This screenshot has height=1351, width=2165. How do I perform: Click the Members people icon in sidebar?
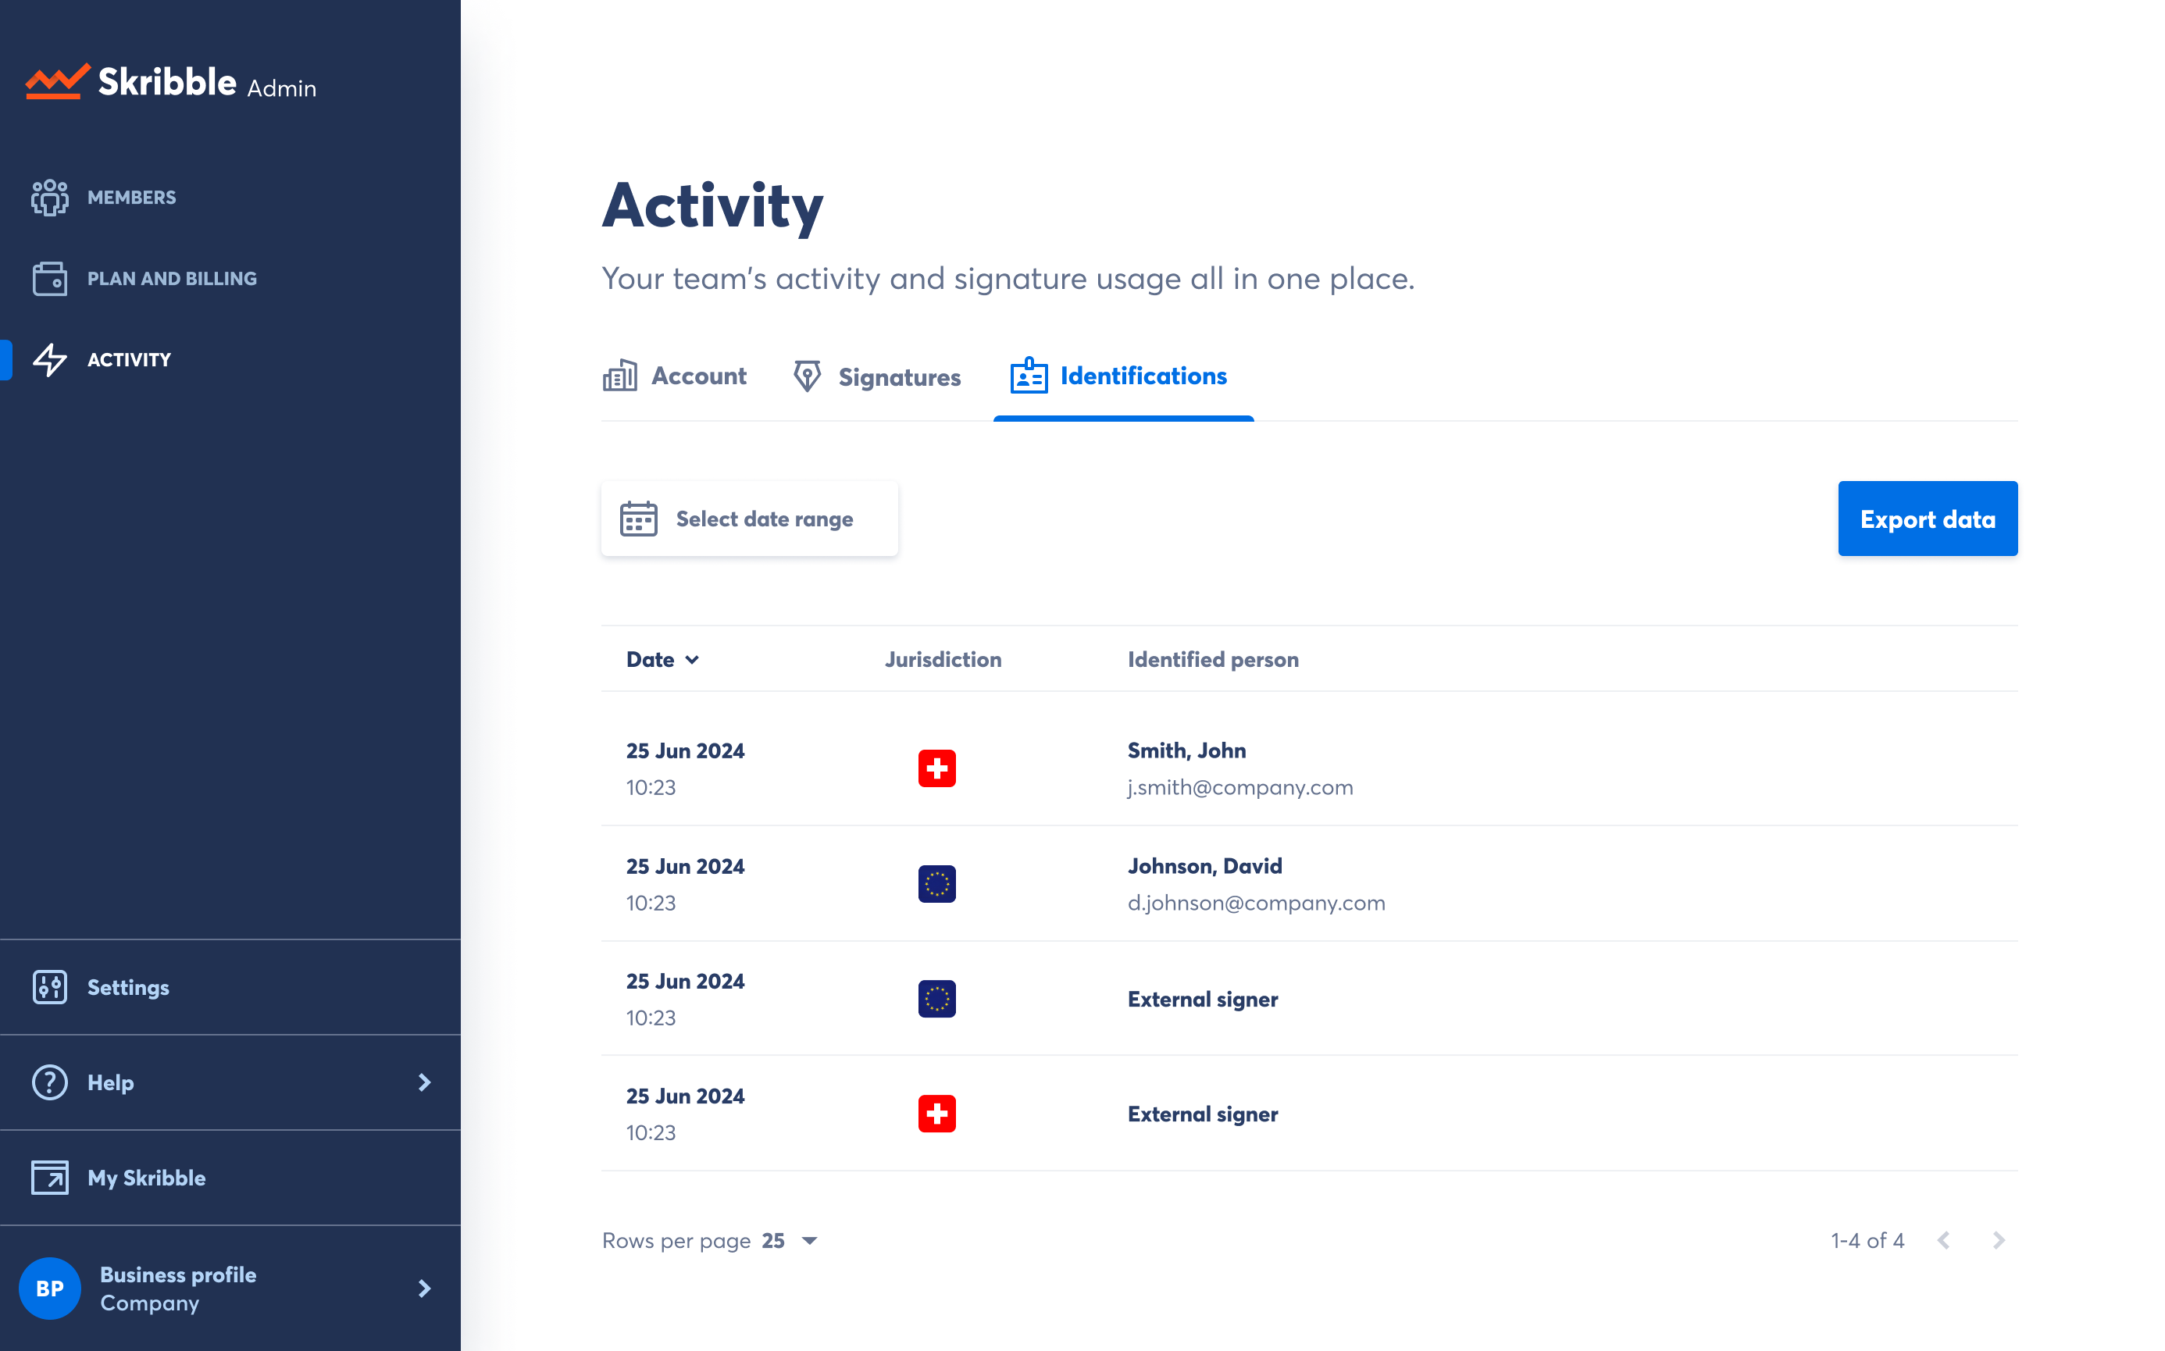click(49, 198)
